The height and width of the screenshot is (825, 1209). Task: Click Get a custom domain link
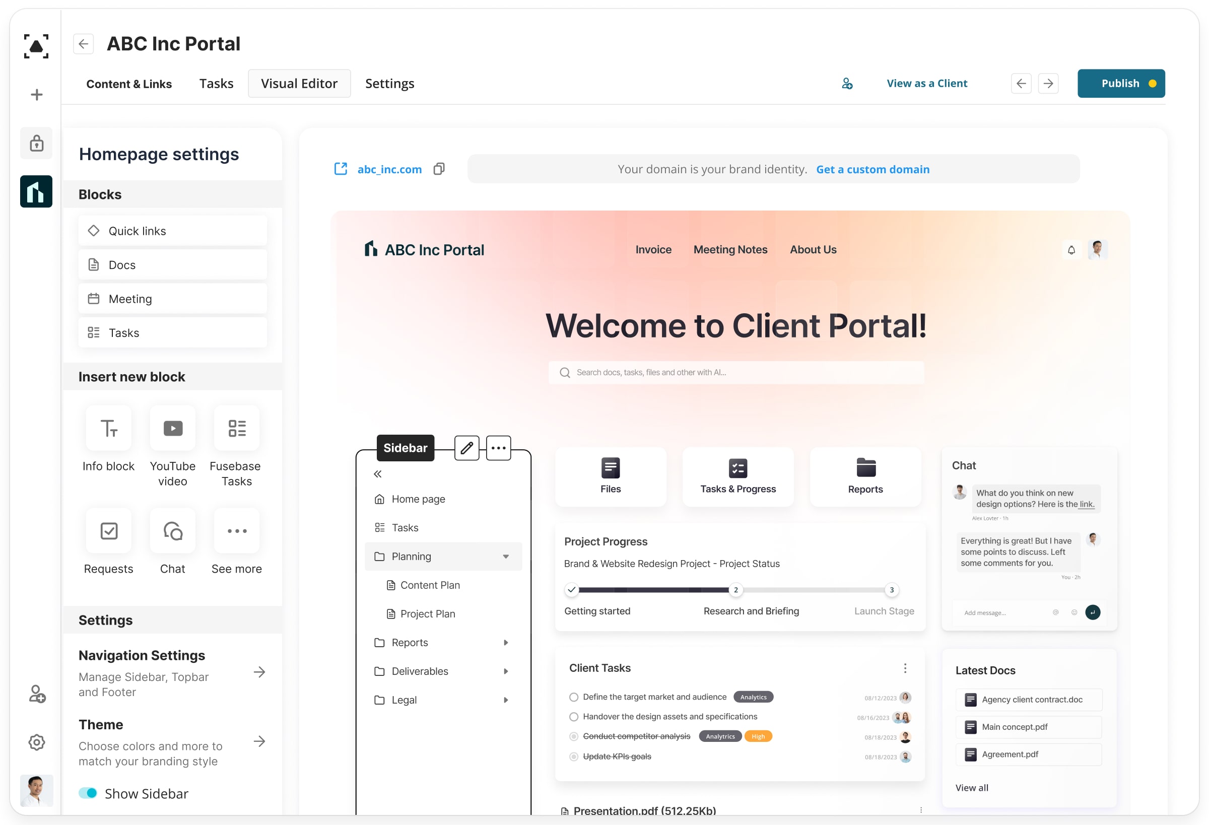873,169
